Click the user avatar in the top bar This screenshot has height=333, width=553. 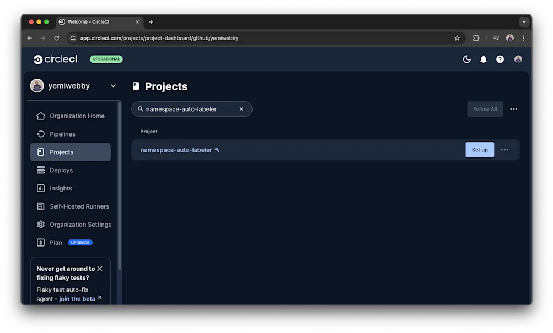518,59
